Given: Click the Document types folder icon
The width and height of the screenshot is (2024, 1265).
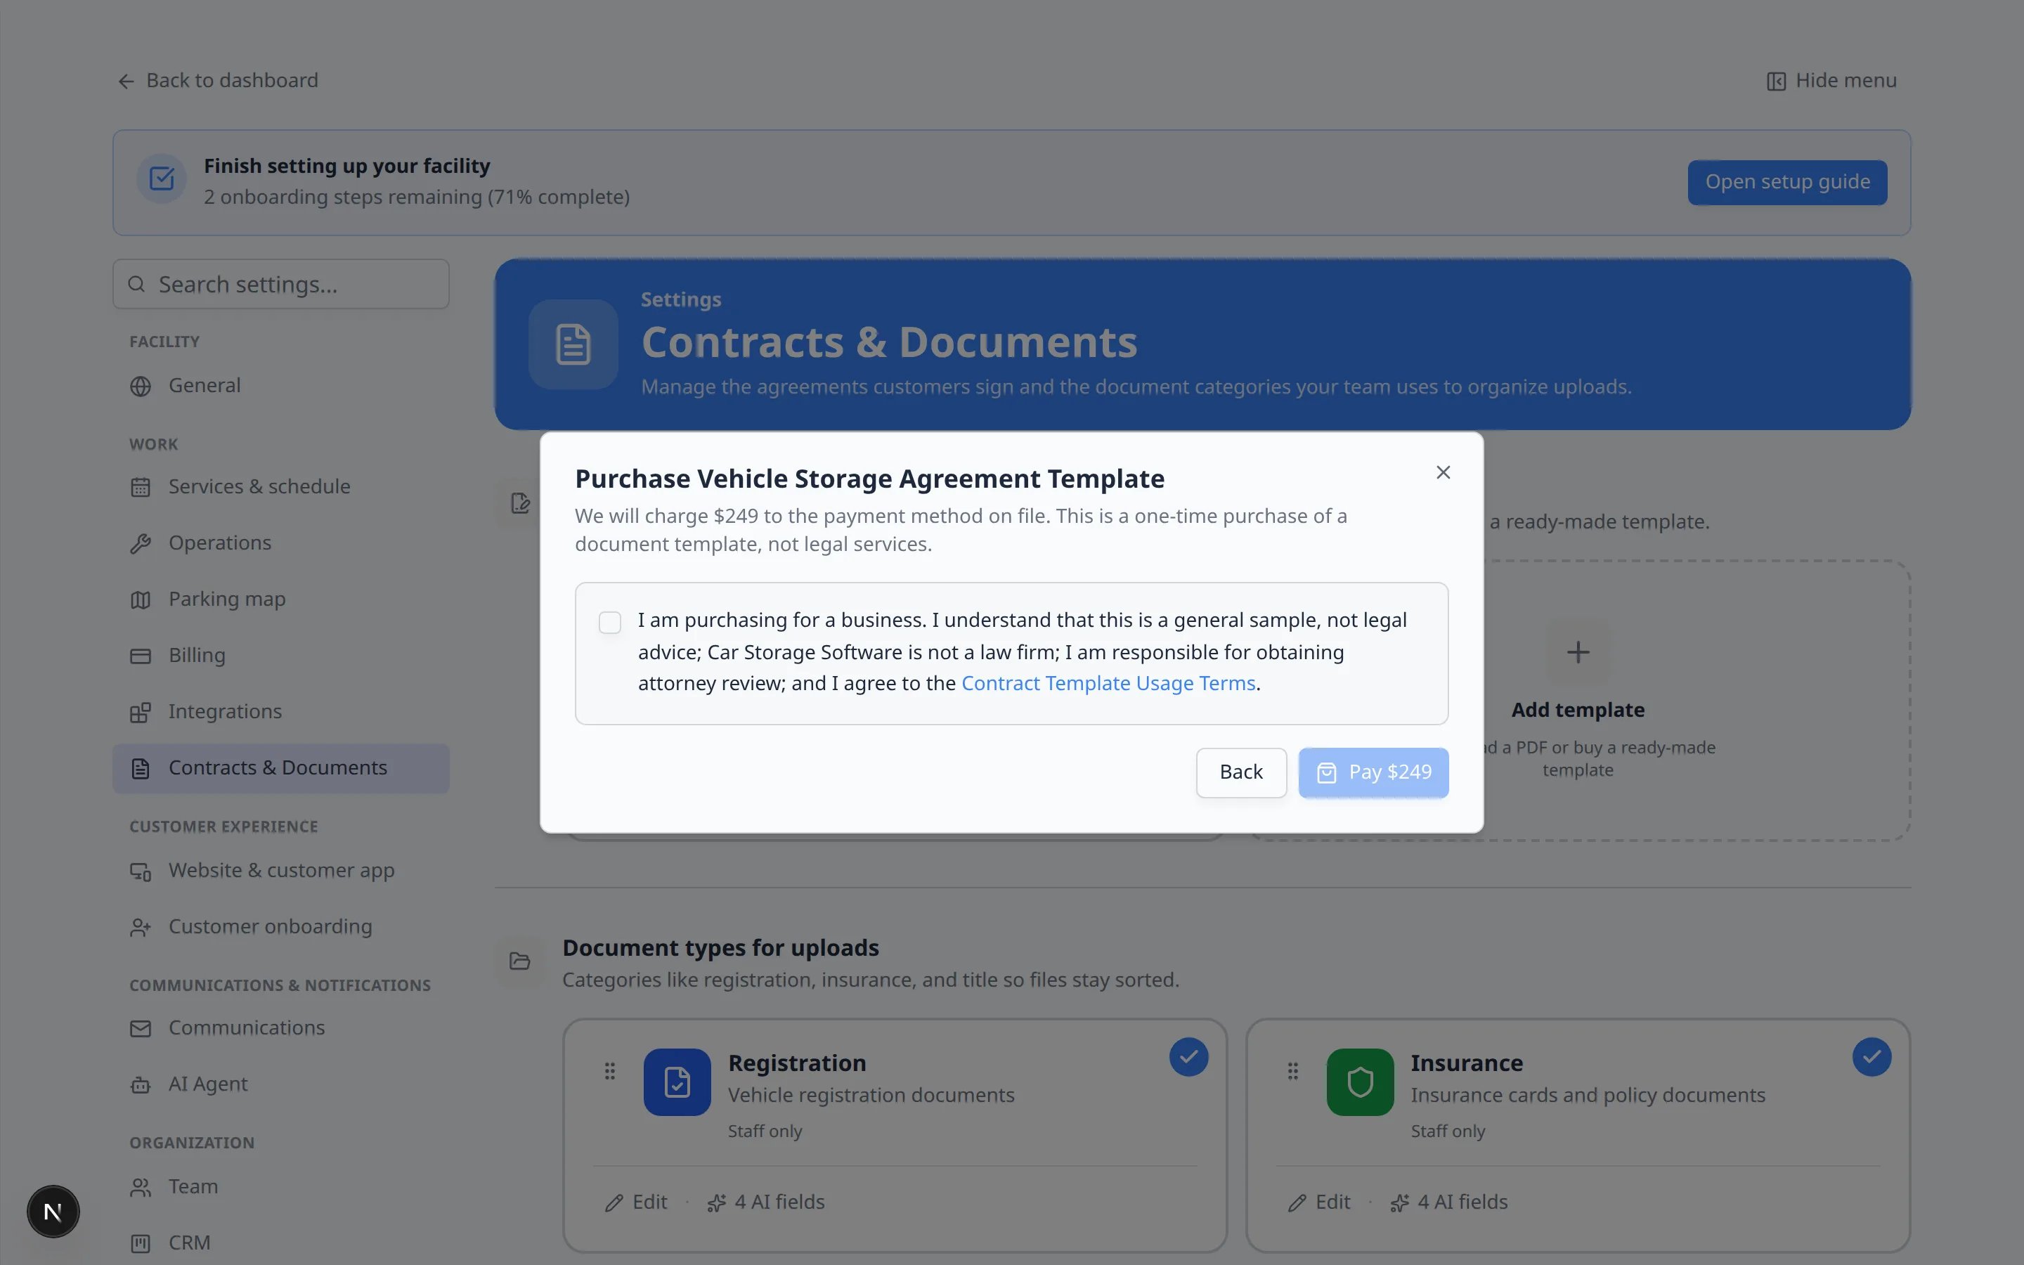Looking at the screenshot, I should (520, 961).
